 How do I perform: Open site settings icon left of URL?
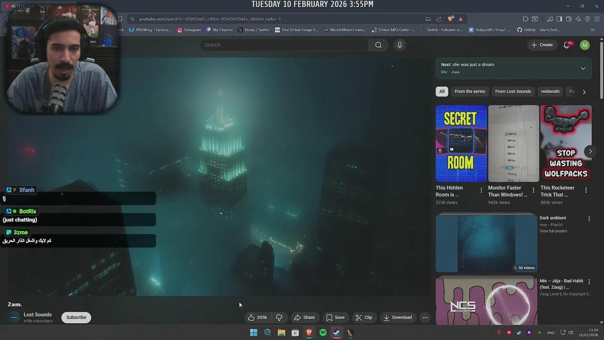coord(133,19)
